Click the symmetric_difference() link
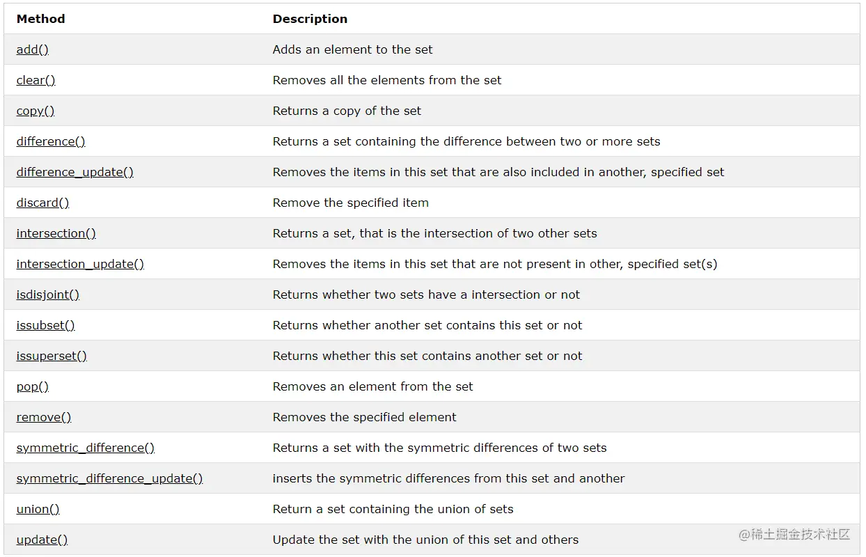This screenshot has height=557, width=866. (x=86, y=448)
